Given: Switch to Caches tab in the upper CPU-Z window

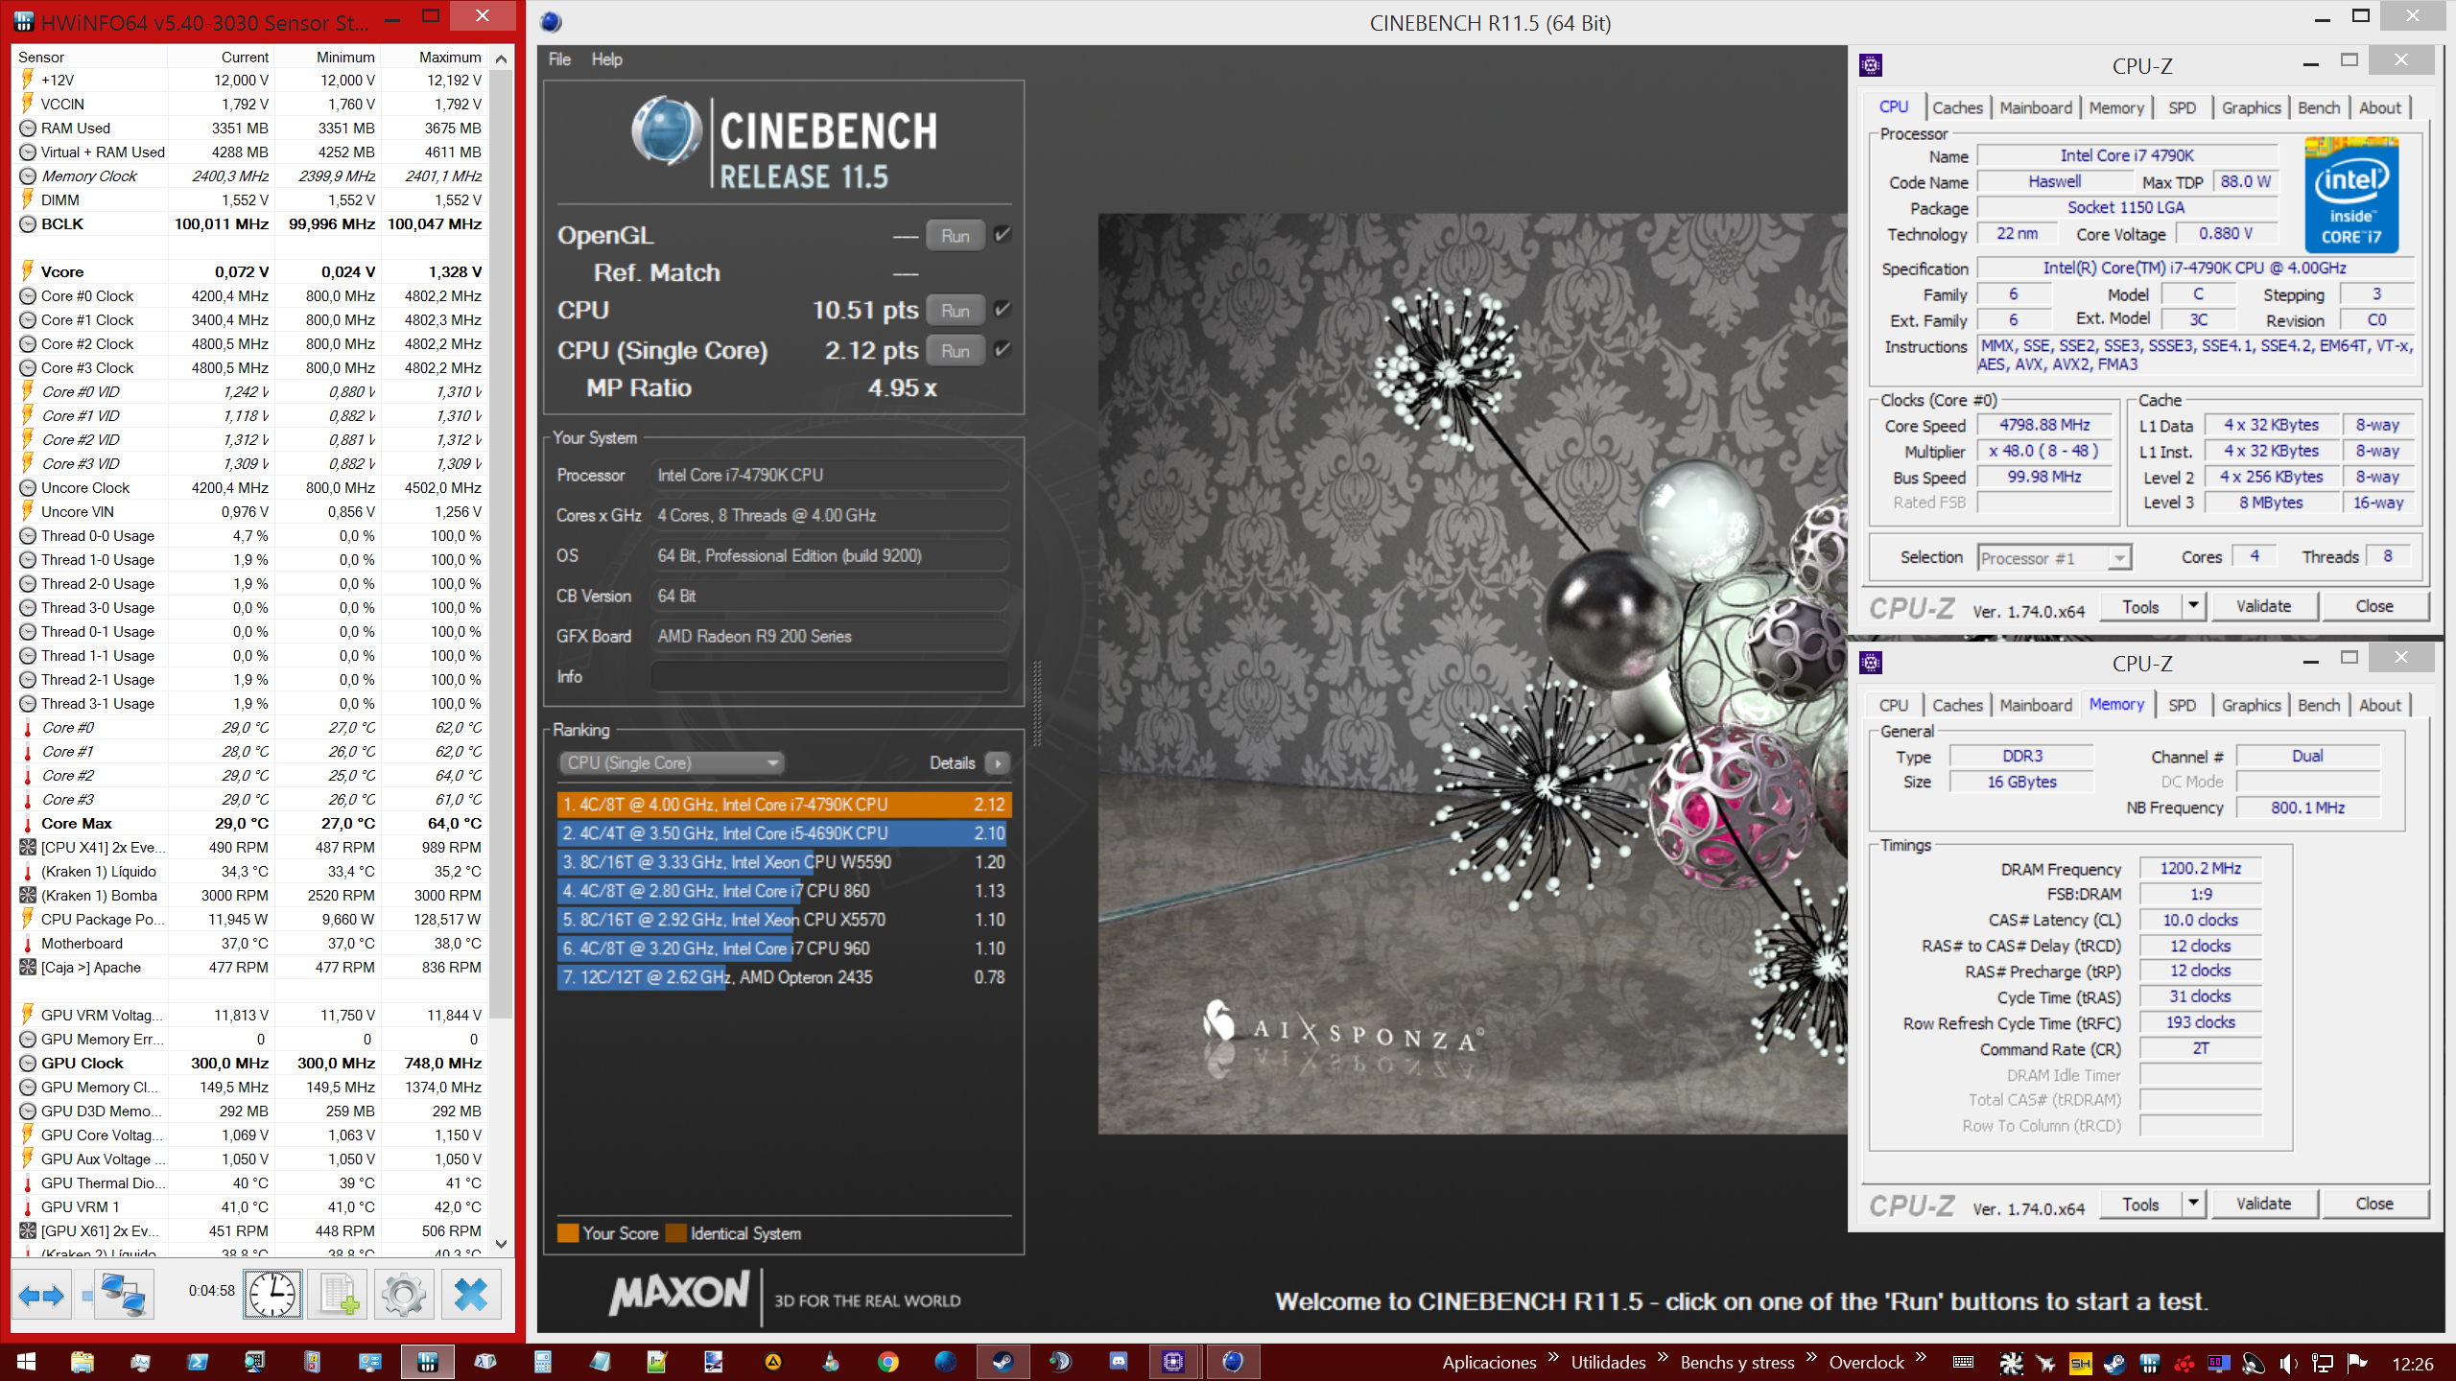Looking at the screenshot, I should [1957, 108].
